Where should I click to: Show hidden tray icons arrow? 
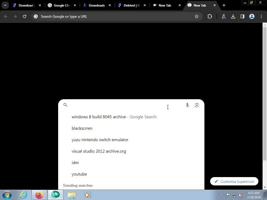click(x=222, y=195)
